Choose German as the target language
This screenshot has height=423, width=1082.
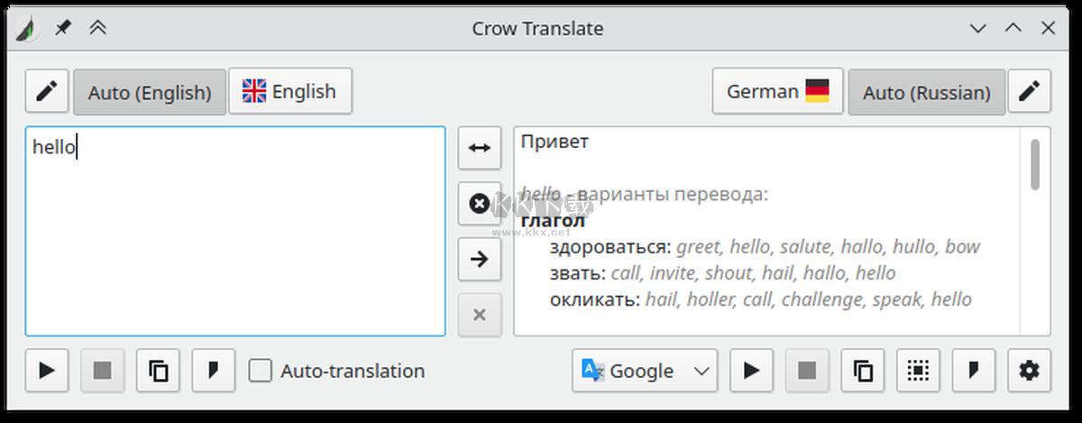(x=777, y=92)
